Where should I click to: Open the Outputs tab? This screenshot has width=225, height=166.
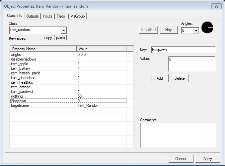33,16
